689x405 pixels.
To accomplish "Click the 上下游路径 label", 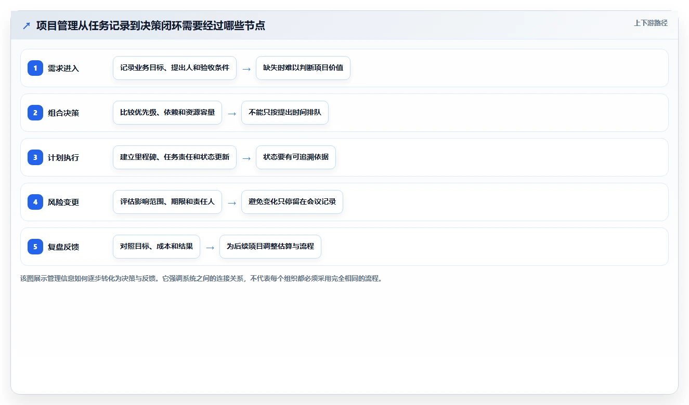I will click(651, 23).
